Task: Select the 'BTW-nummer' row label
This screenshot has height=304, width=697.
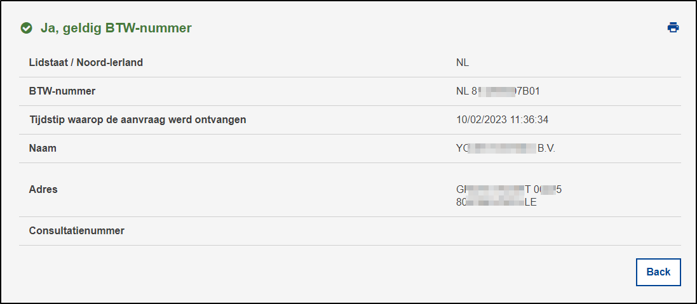Action: coord(62,91)
